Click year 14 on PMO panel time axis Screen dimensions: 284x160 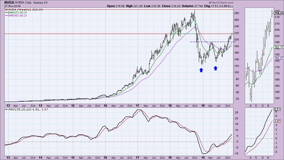click(x=40, y=158)
